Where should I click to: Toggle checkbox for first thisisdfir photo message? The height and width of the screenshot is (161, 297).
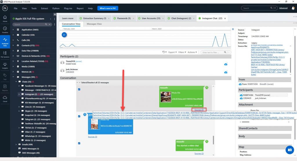(x=79, y=89)
